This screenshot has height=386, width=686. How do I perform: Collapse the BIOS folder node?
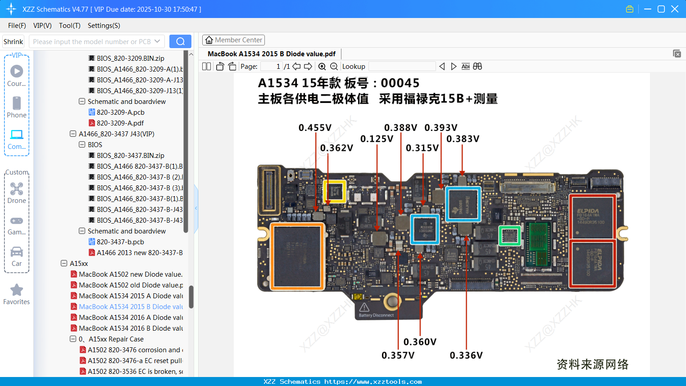tap(82, 145)
